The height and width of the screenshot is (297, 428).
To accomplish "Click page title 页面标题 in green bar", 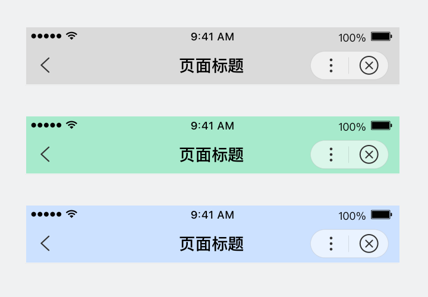I will point(212,154).
